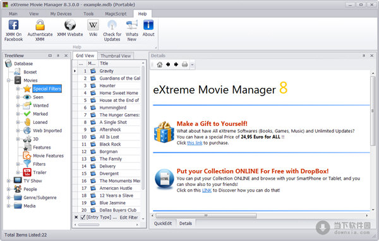Click the Edit Filter button
The image size is (379, 241).
pyautogui.click(x=129, y=218)
